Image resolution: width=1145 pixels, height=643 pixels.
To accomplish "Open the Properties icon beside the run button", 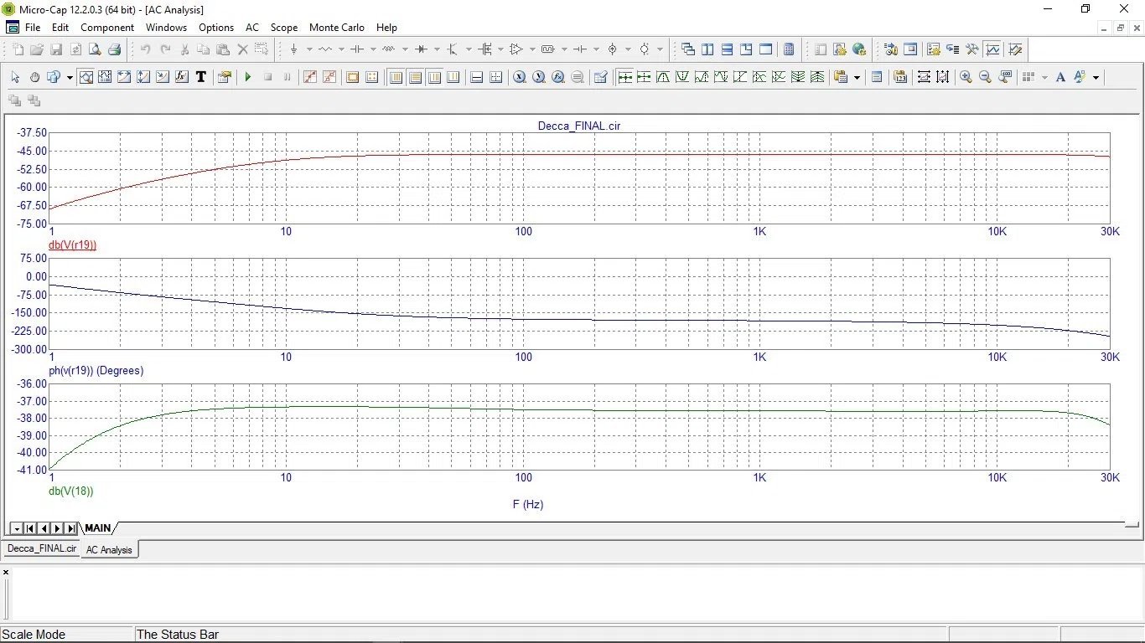I will pyautogui.click(x=224, y=77).
